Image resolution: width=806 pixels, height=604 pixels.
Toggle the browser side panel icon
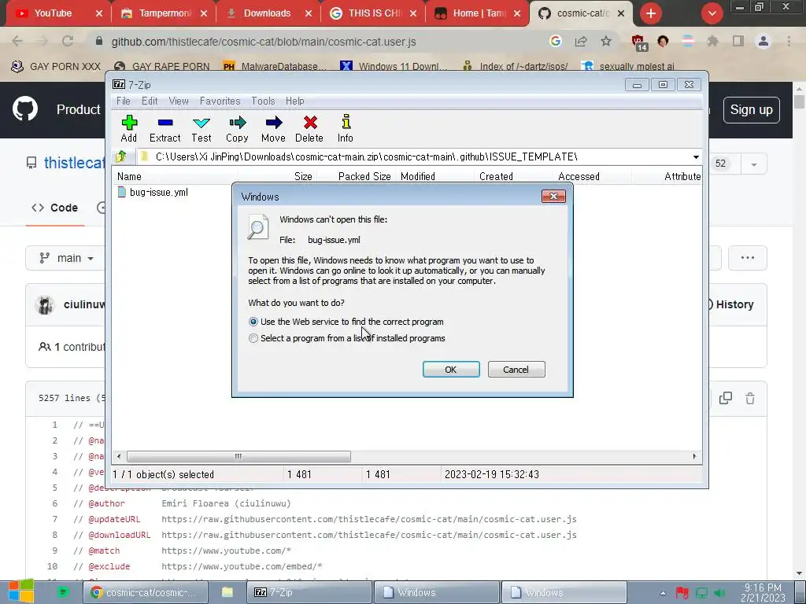738,42
